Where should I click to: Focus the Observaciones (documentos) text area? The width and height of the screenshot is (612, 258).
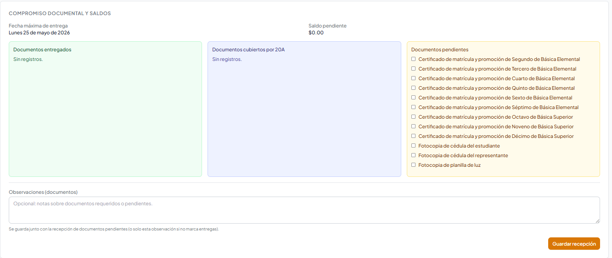(303, 210)
